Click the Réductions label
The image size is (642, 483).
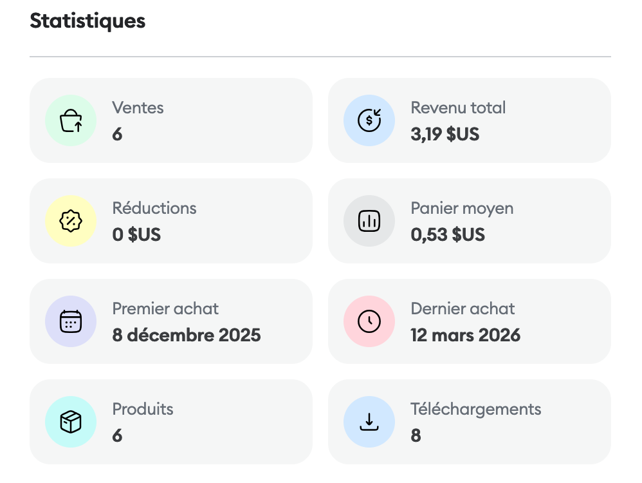tap(154, 208)
